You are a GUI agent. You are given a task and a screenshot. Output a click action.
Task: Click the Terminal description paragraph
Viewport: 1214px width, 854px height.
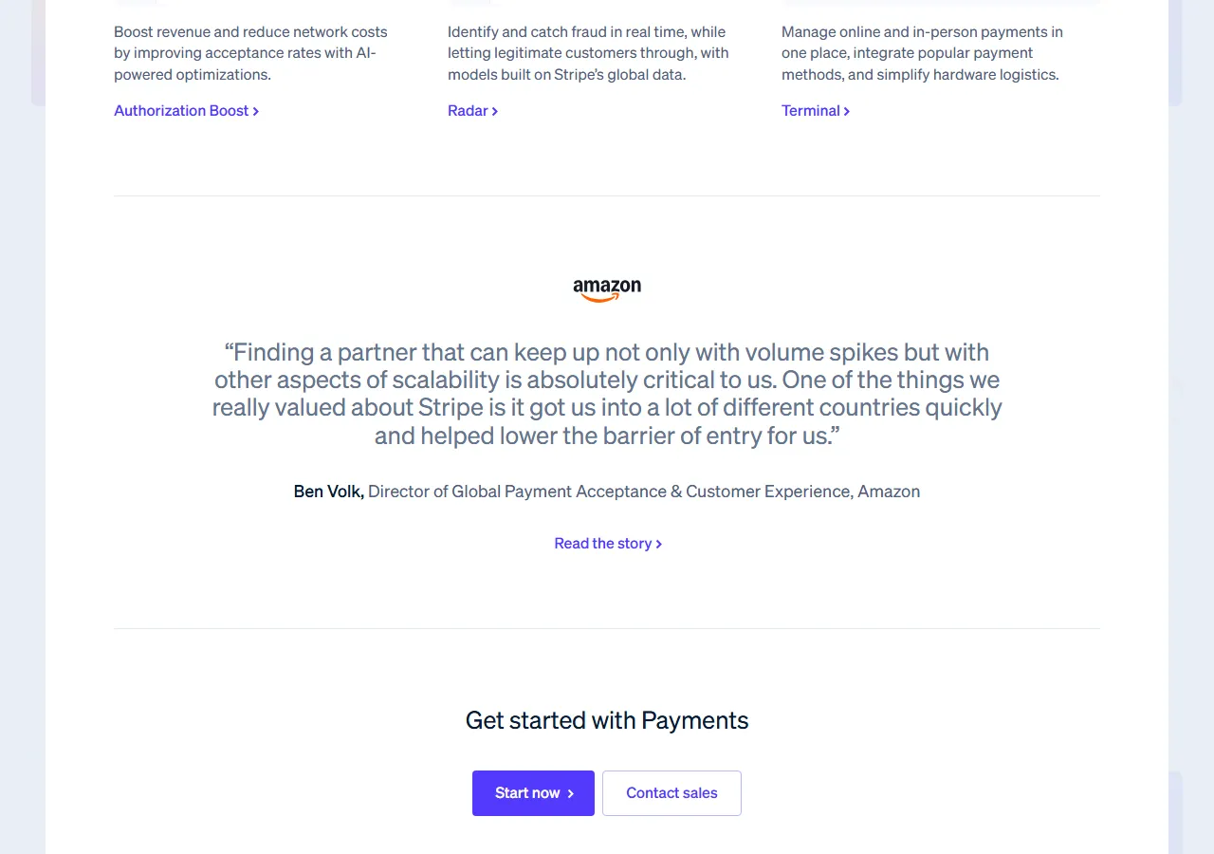tap(922, 53)
